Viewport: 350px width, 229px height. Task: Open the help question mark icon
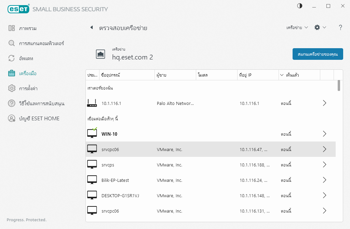[340, 28]
